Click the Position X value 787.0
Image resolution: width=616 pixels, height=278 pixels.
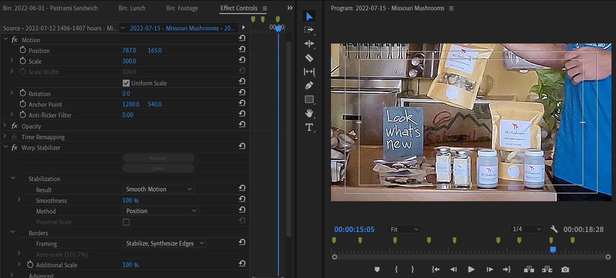point(129,50)
